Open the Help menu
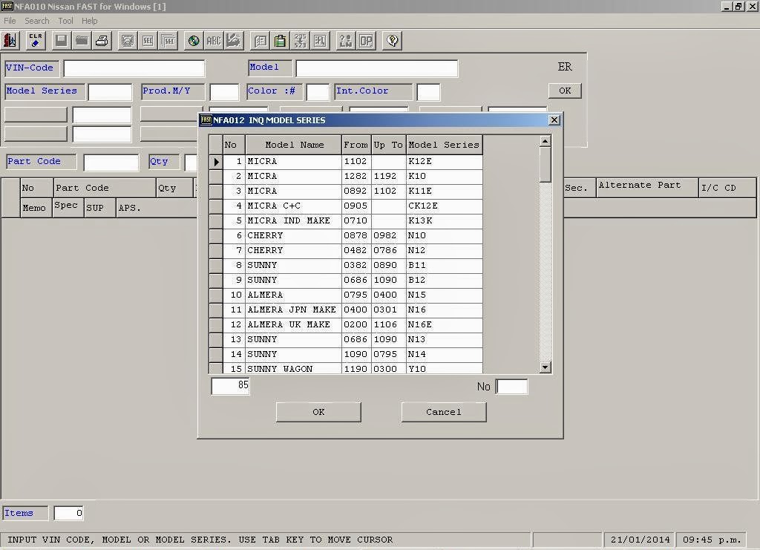The image size is (760, 550). [x=89, y=21]
